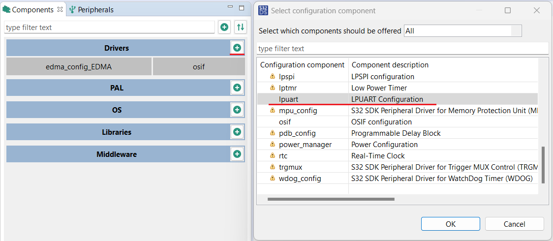
Task: Click the warning icon beside trgmux
Action: click(x=272, y=167)
